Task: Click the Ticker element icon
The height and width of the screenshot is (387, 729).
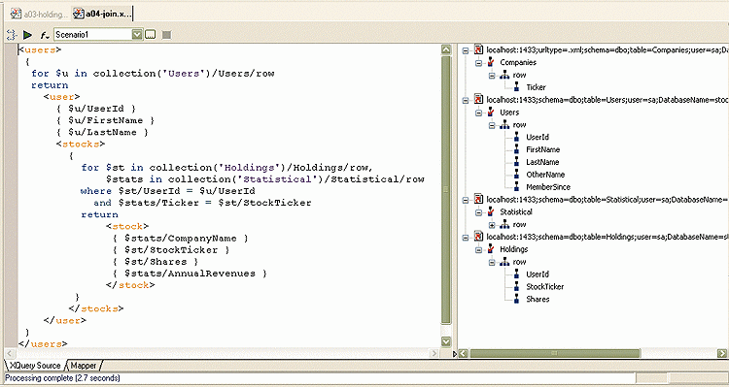Action: click(x=516, y=87)
